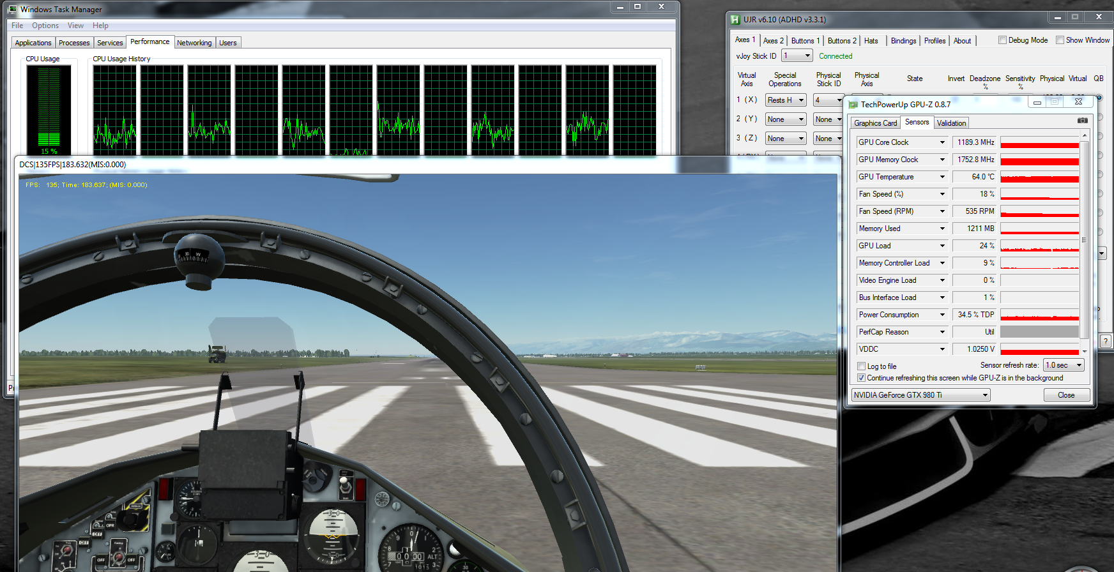The image size is (1114, 572).
Task: Click the TechPowerUp GPU-Z title bar icon
Action: (853, 105)
